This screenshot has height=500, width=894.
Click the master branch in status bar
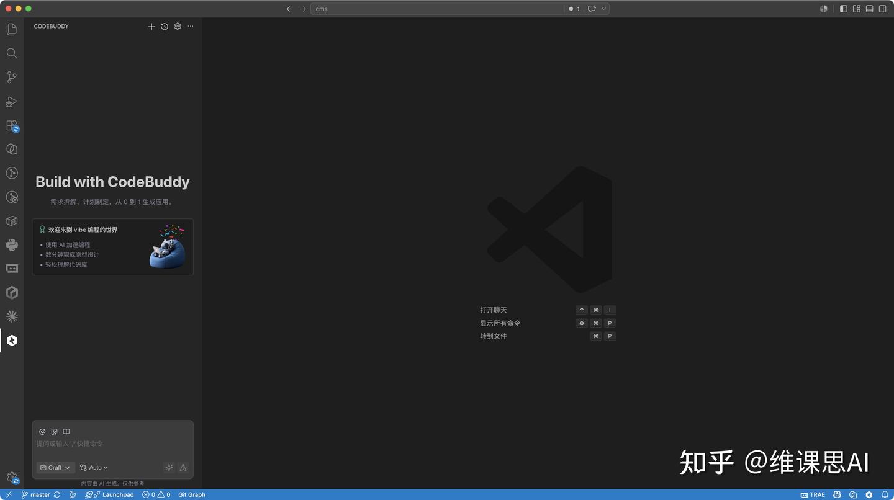point(36,495)
